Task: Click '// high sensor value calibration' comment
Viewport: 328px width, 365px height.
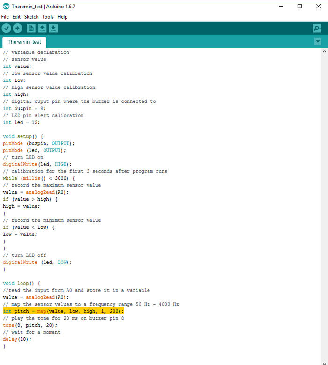Action: [x=49, y=88]
